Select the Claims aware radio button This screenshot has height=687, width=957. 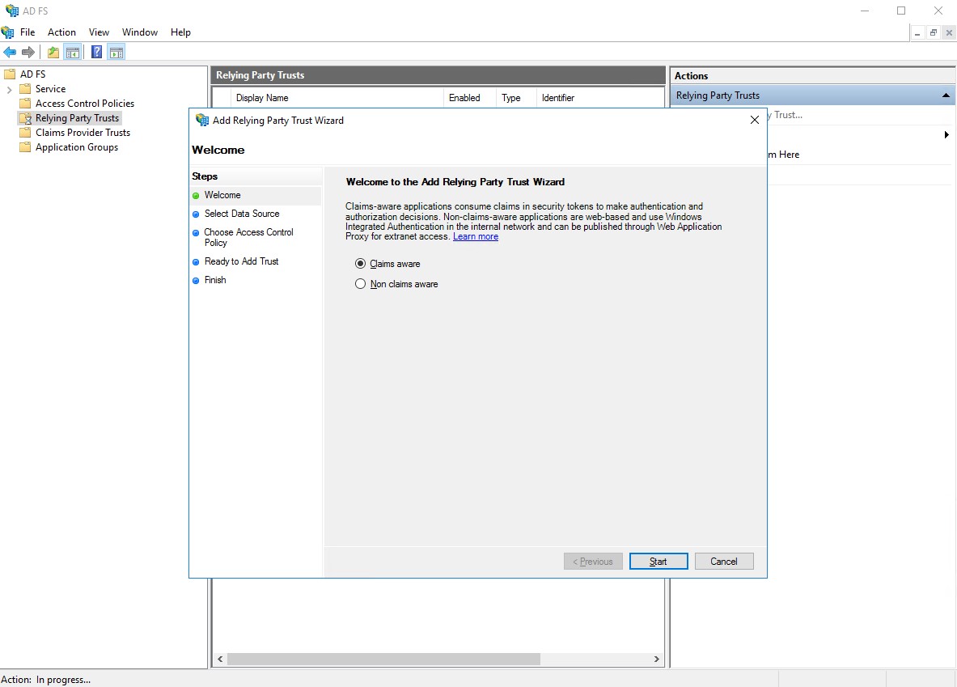(x=360, y=262)
